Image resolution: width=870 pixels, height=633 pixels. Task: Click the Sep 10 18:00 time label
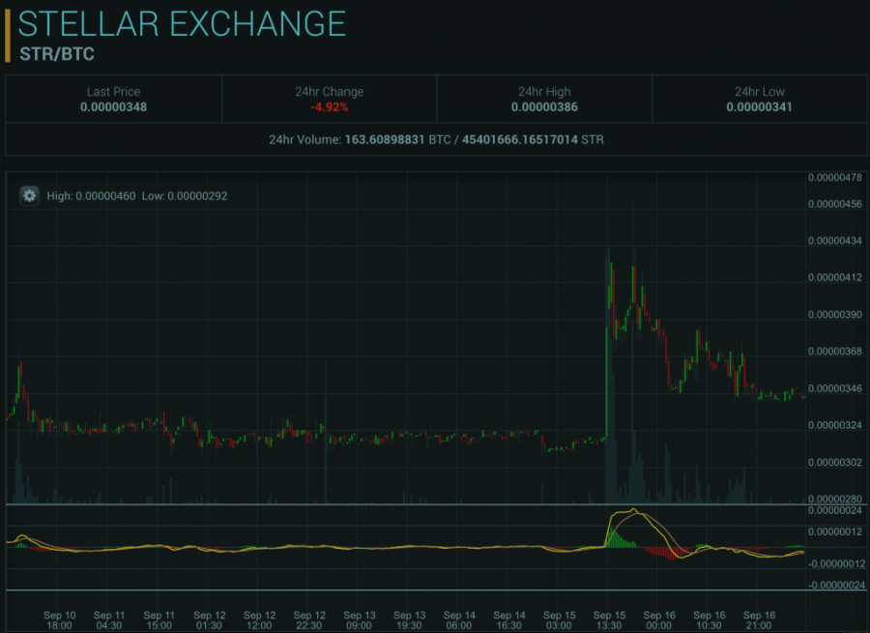[59, 620]
